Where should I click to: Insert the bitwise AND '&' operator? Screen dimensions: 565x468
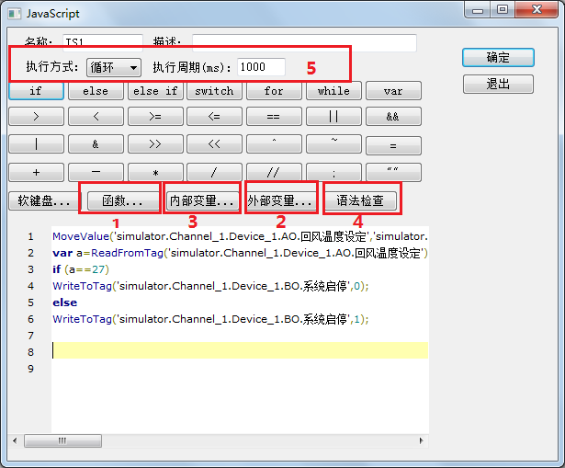(96, 144)
